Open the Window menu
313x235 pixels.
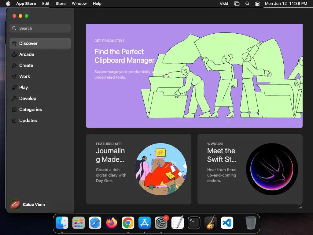(x=79, y=4)
